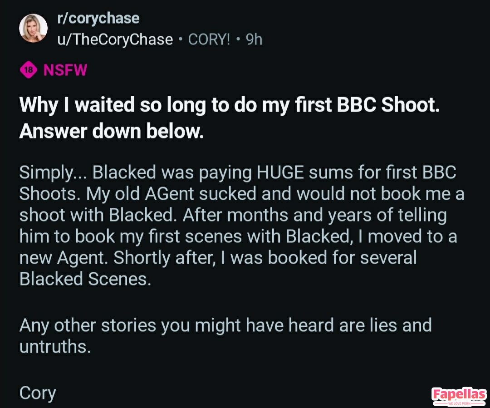
Task: Click the Fapellas watermark logo
Action: click(x=459, y=394)
